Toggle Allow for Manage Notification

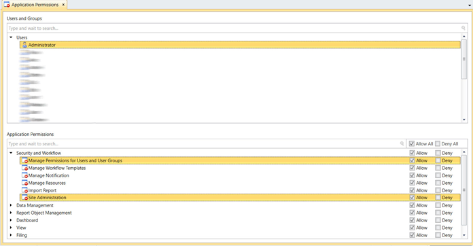click(x=412, y=175)
